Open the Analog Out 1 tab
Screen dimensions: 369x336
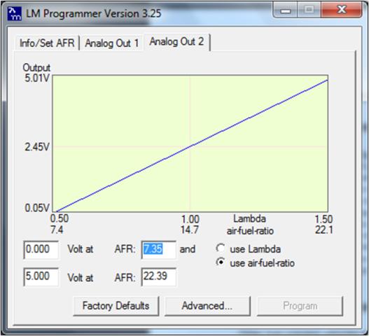tap(111, 43)
